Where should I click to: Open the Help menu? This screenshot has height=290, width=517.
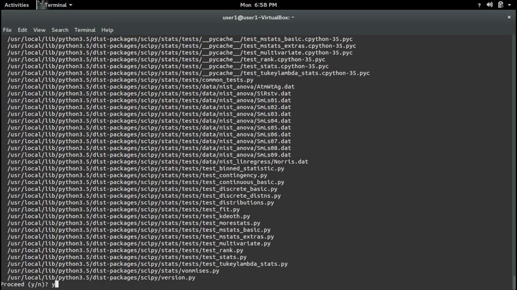[107, 30]
